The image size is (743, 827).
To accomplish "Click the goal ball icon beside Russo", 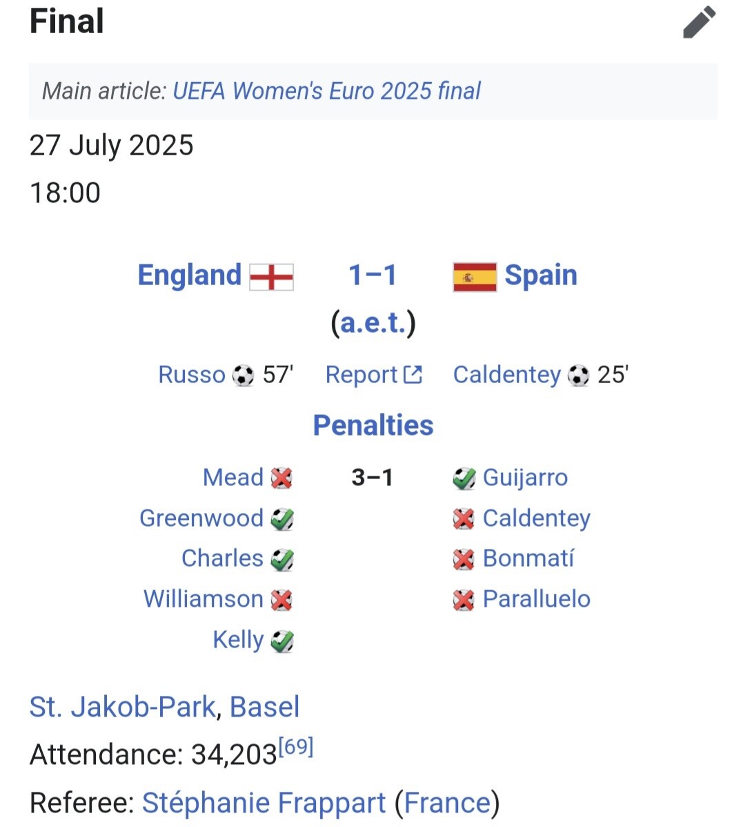I will click(x=243, y=376).
